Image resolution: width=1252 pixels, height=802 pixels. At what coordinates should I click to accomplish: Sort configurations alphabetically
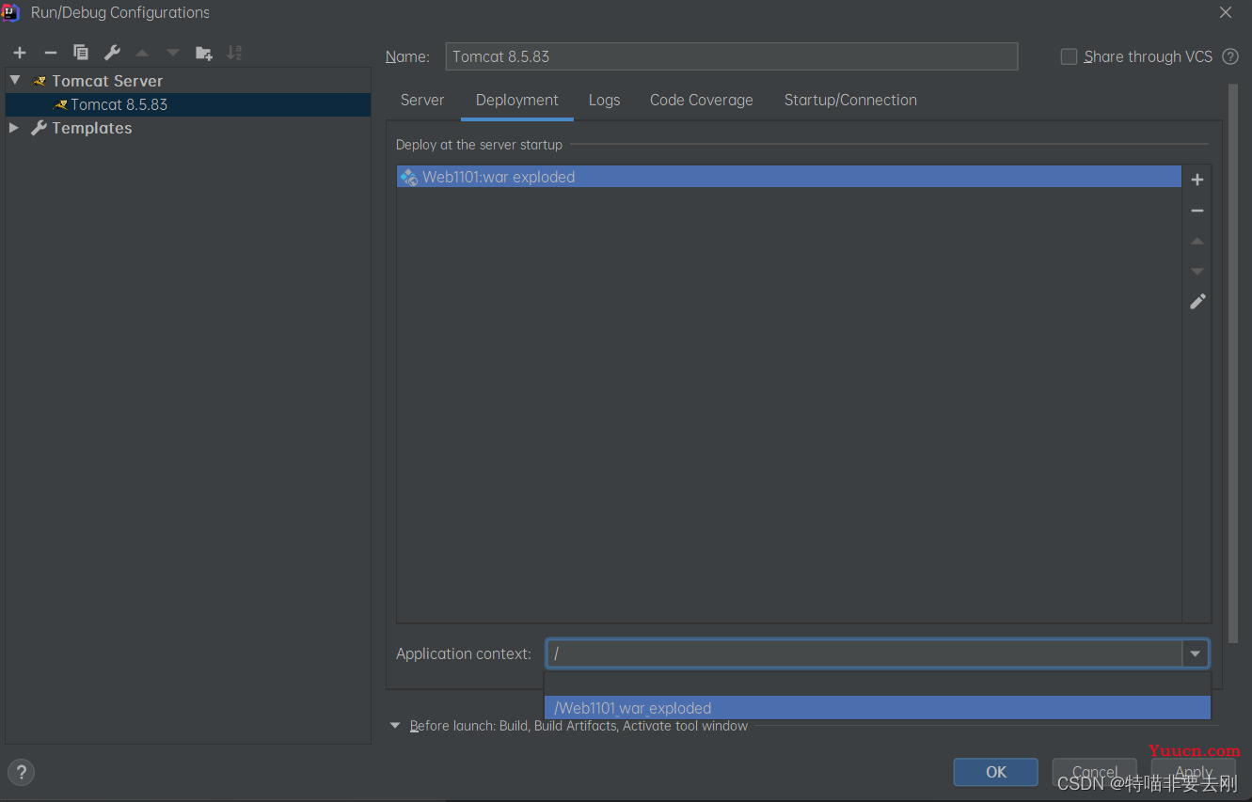tap(234, 53)
